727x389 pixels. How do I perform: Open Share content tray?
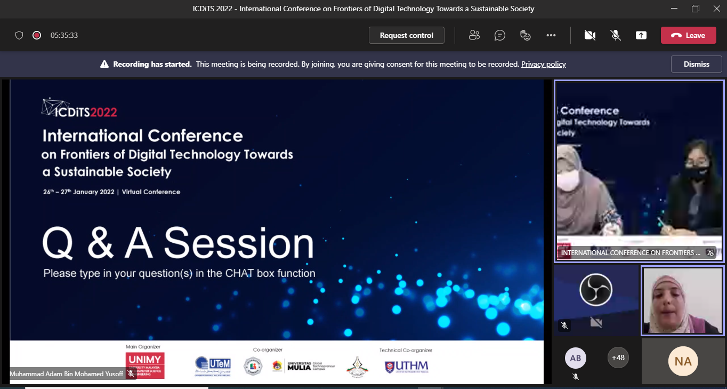[641, 35]
